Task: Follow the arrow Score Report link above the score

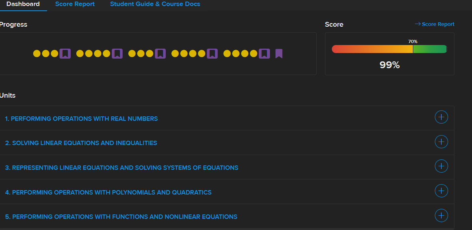Action: tap(434, 24)
